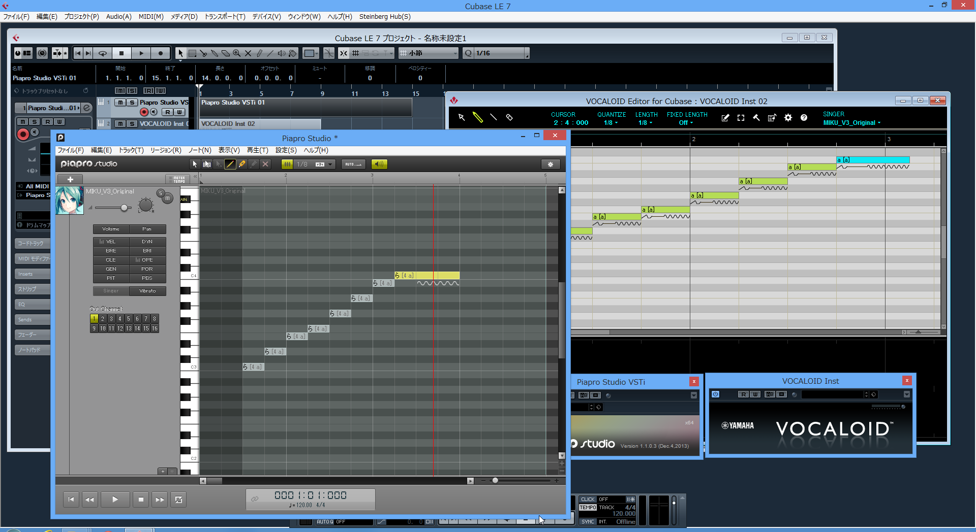
Task: Click the PIT parameter button
Action: (x=111, y=278)
